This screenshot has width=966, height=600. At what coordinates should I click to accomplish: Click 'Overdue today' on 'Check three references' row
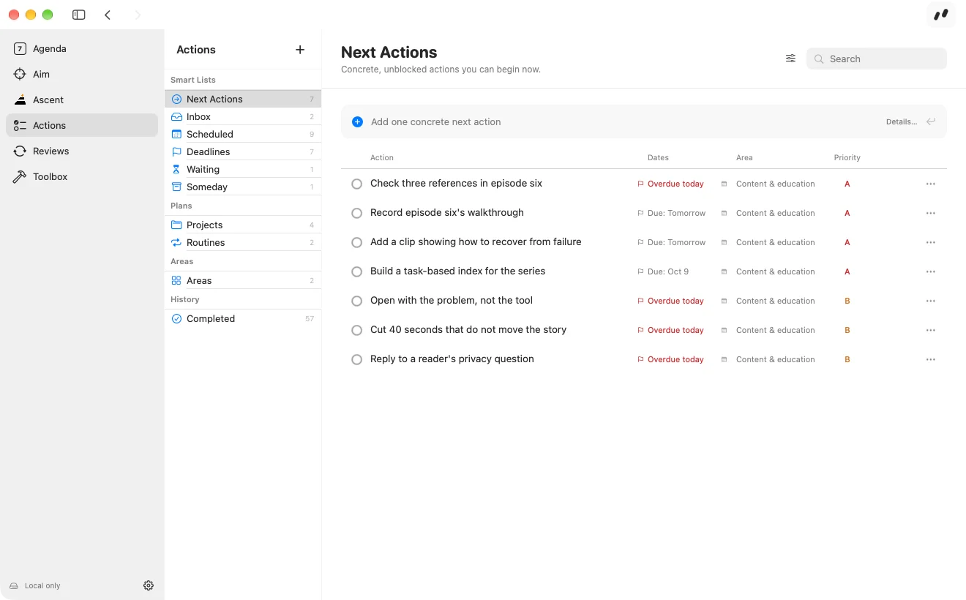point(670,184)
